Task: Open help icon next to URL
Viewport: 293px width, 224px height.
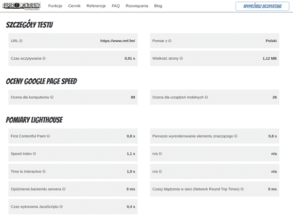Action: 21,41
